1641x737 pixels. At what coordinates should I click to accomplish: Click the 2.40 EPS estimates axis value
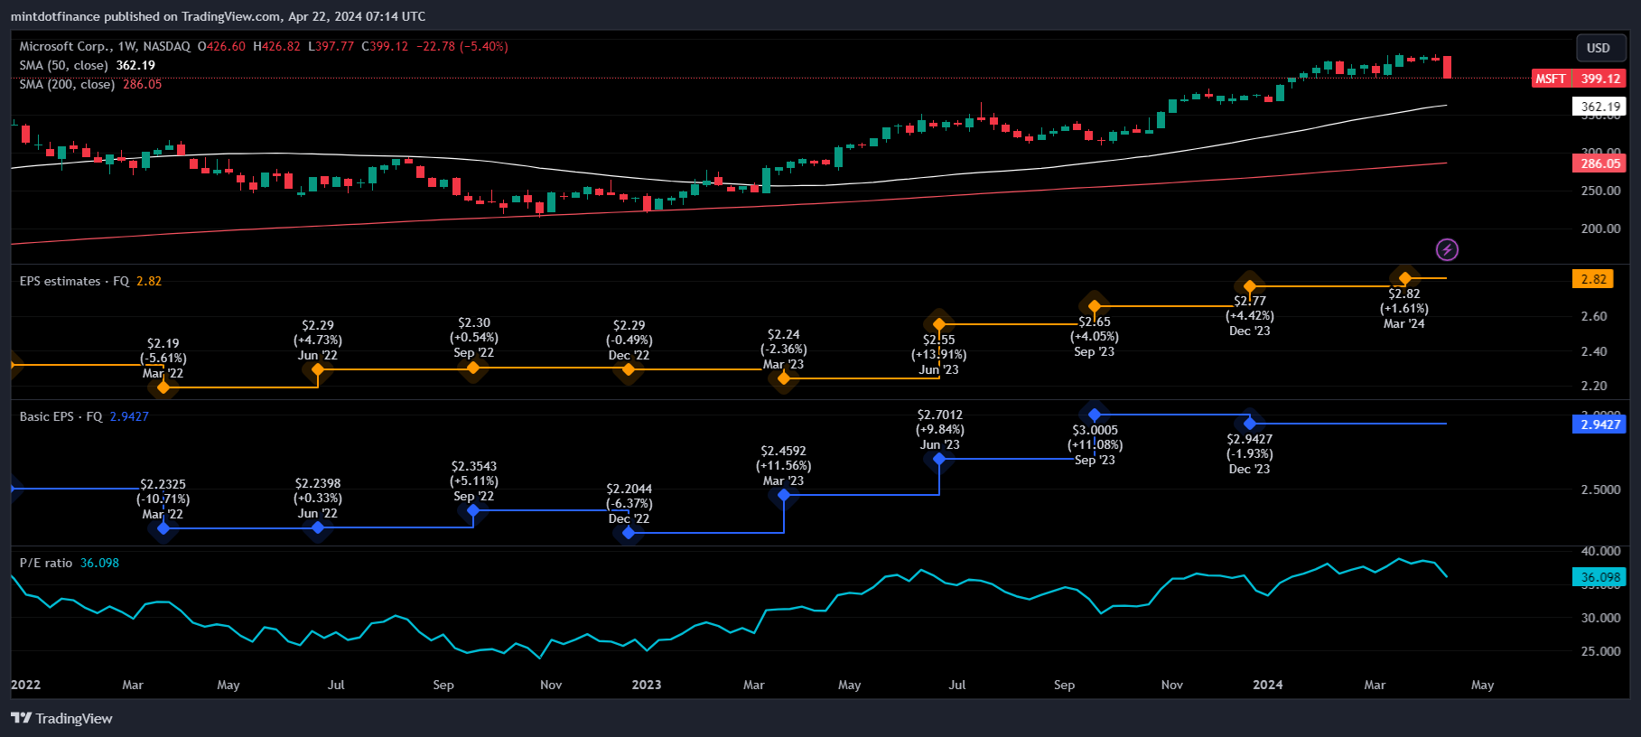pyautogui.click(x=1594, y=351)
